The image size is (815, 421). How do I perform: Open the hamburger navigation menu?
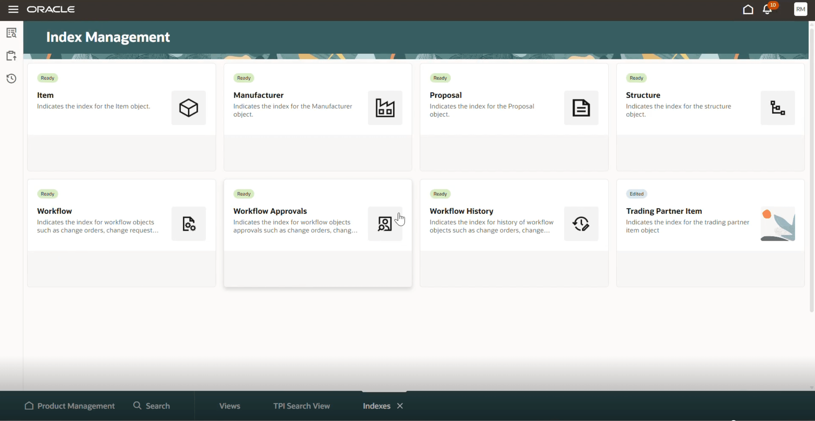tap(13, 9)
